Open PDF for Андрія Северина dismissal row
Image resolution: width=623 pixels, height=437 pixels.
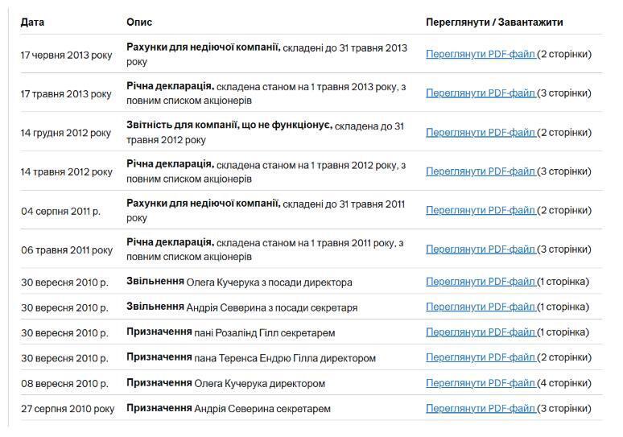(480, 307)
